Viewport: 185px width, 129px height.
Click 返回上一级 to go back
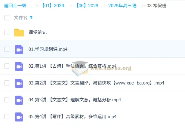click(x=15, y=6)
